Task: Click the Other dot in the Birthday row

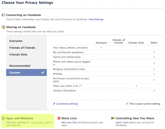Action: point(154,74)
